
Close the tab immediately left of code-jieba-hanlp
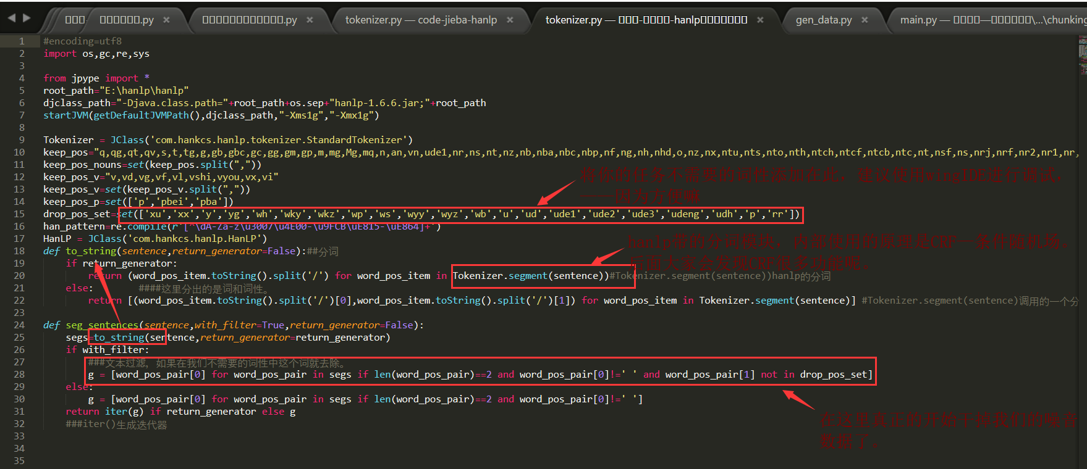pyautogui.click(x=310, y=20)
